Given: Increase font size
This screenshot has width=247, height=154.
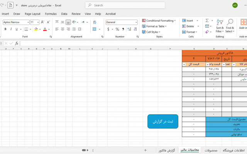Looking at the screenshot, I should 42,22.
